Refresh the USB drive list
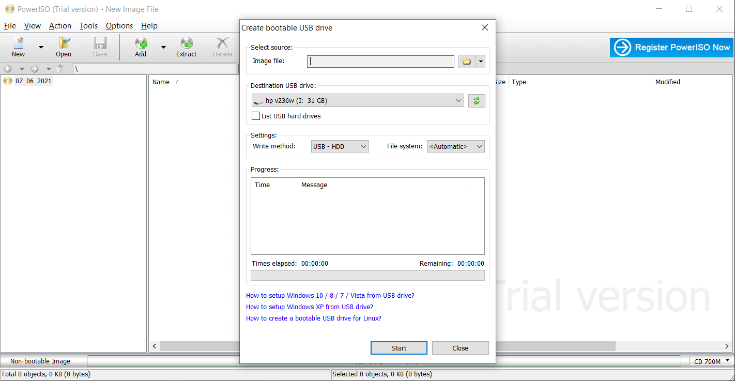Image resolution: width=735 pixels, height=381 pixels. click(x=477, y=101)
